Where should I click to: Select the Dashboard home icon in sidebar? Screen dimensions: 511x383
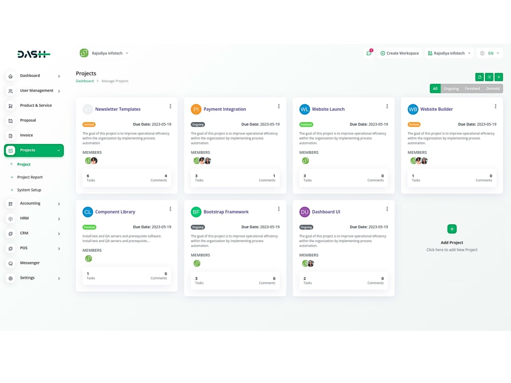coord(11,76)
